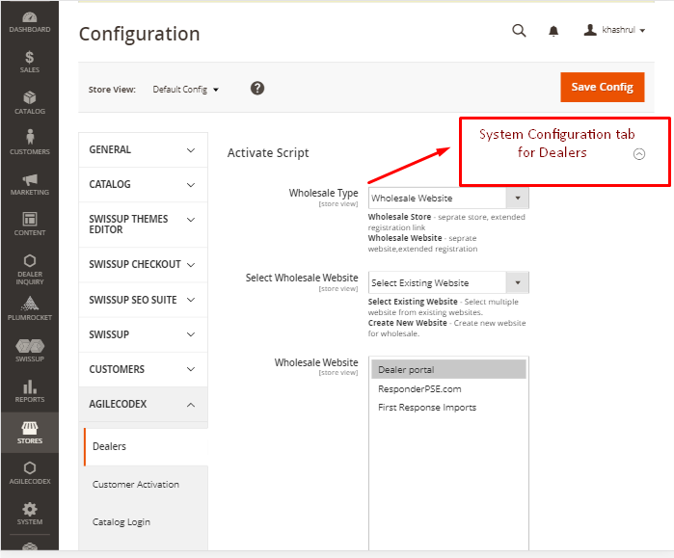
Task: Click the help question mark icon
Action: (x=257, y=89)
